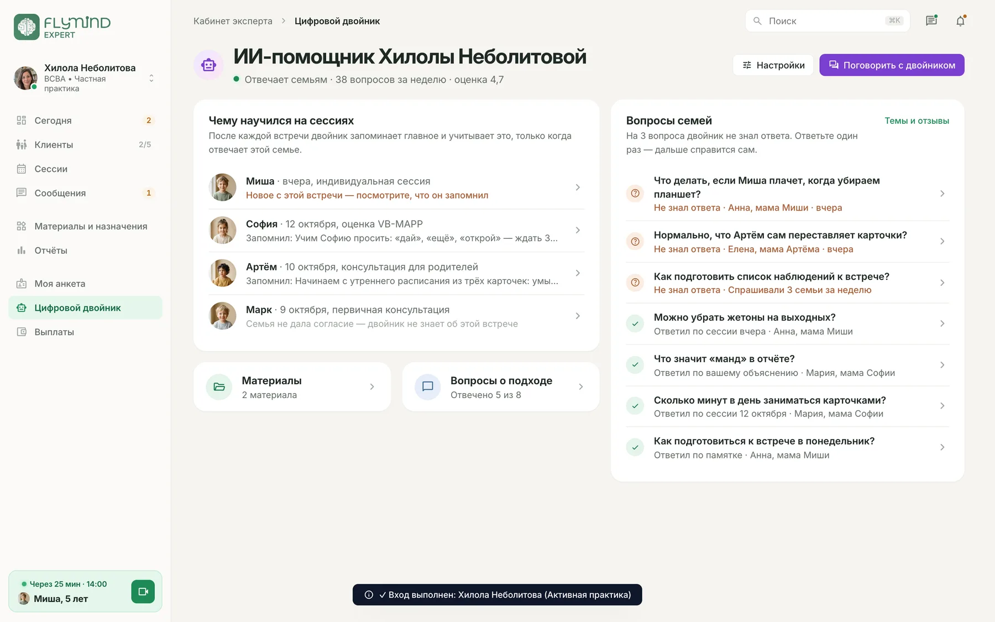
Task: Click the Материалы folder icon
Action: click(219, 387)
